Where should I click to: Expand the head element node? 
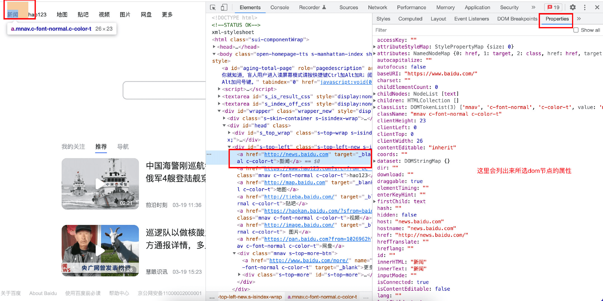[214, 47]
